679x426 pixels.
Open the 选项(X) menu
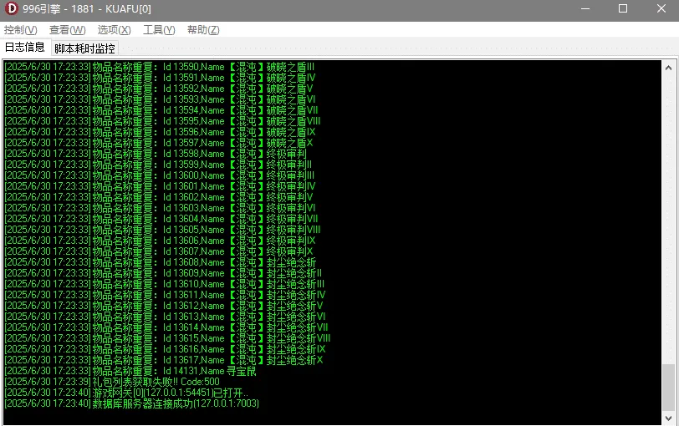pyautogui.click(x=114, y=30)
